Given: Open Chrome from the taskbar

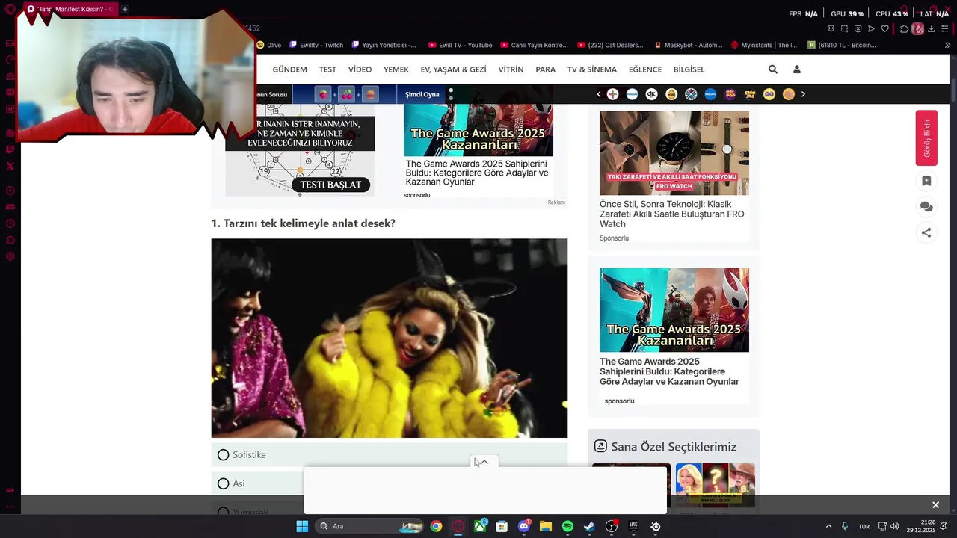Looking at the screenshot, I should [436, 526].
